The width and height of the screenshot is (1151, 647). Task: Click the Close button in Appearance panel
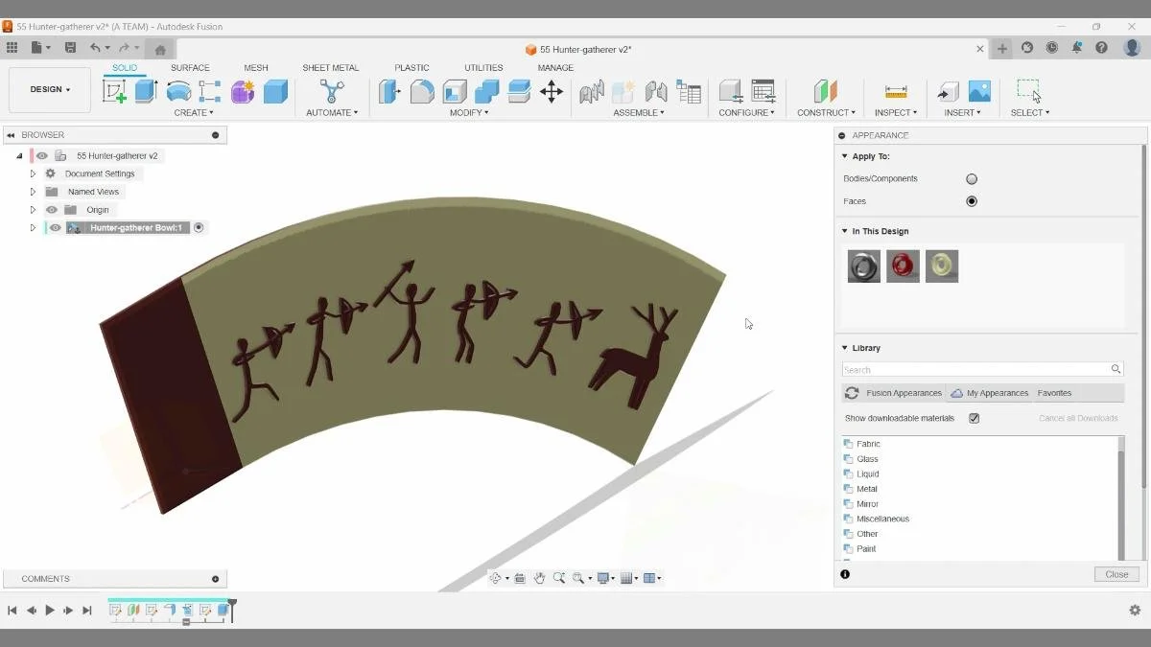coord(1116,573)
